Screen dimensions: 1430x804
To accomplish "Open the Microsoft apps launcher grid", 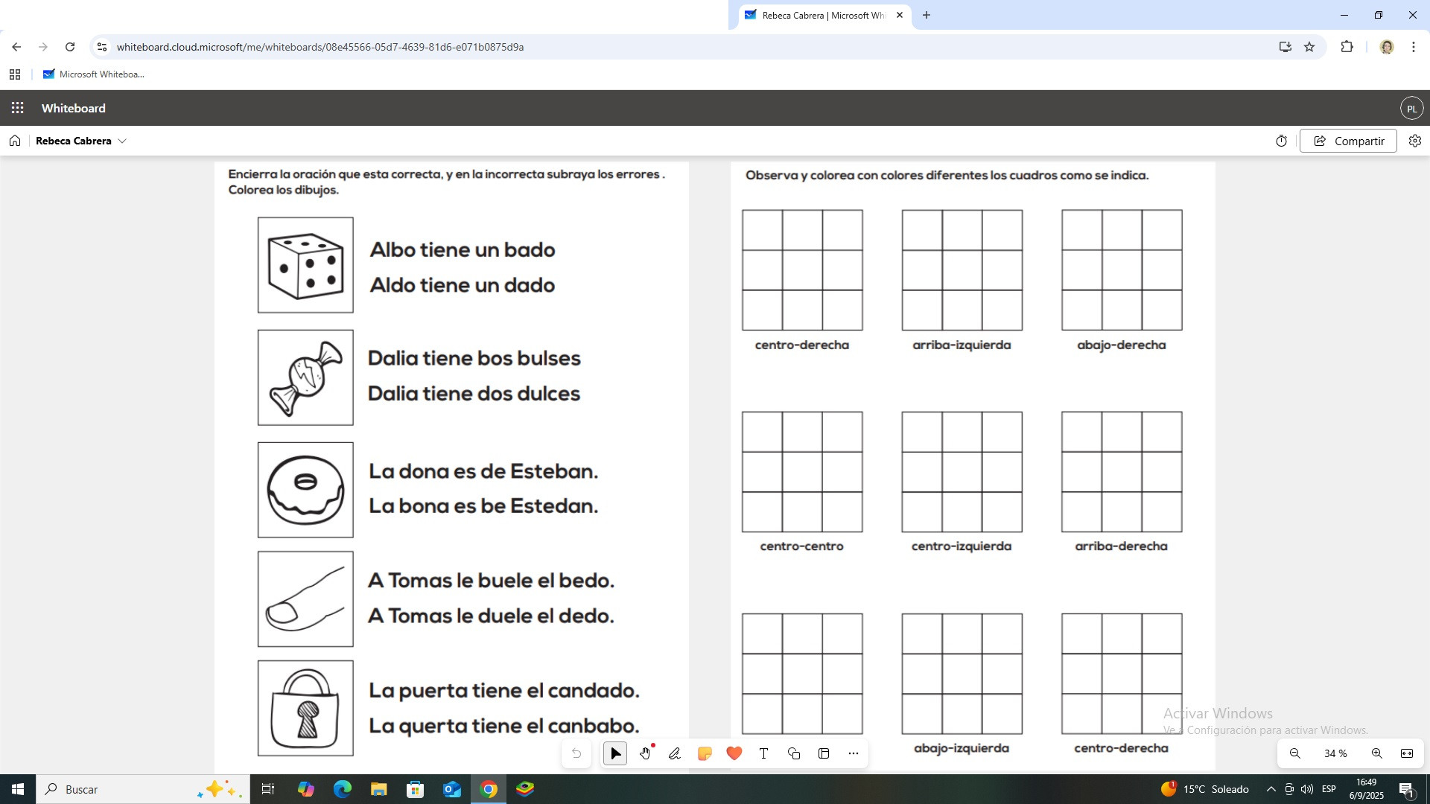I will pos(17,108).
